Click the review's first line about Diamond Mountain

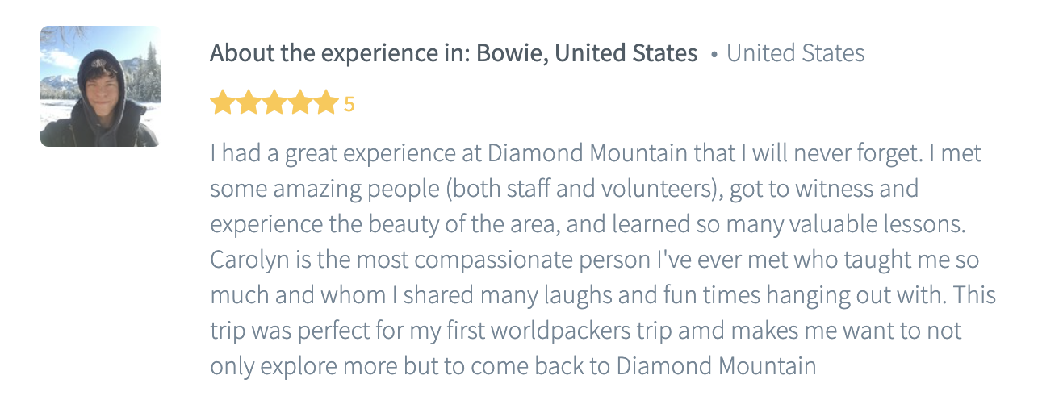coord(596,153)
